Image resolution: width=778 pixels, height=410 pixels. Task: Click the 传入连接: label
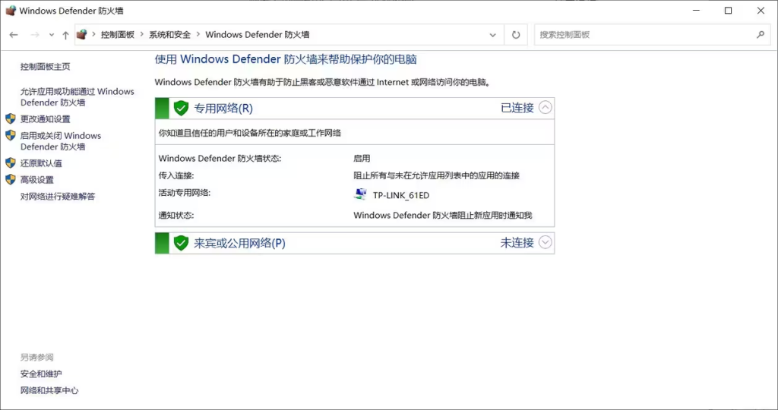click(176, 175)
